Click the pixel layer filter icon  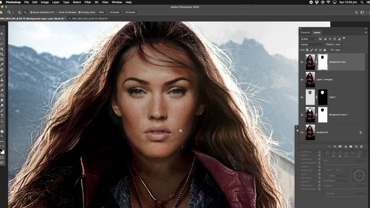click(x=320, y=39)
